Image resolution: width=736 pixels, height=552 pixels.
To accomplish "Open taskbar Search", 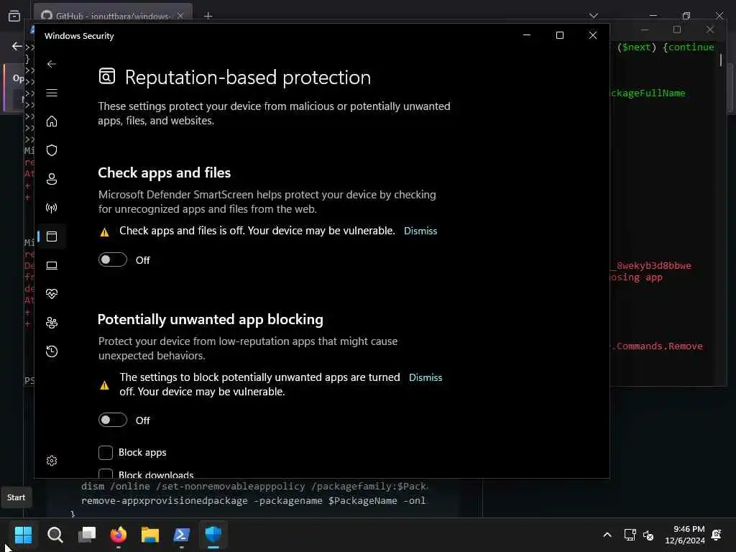I will tap(55, 535).
